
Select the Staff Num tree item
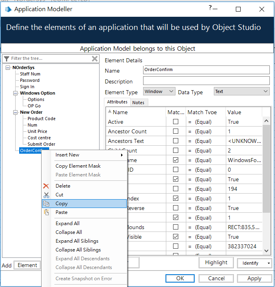coord(30,74)
